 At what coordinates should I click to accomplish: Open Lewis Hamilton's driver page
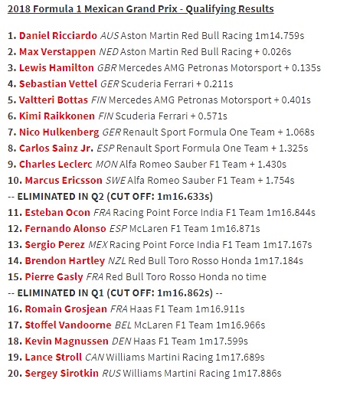pyautogui.click(x=57, y=67)
